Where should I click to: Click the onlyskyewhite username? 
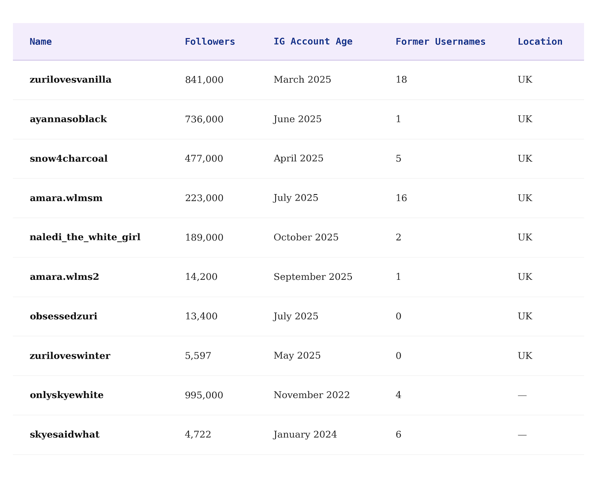click(66, 395)
